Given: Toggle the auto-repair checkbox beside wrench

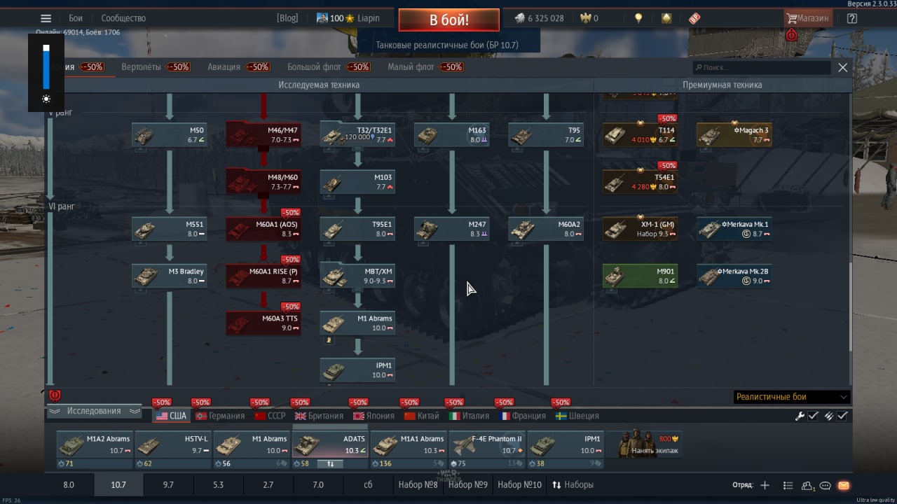Looking at the screenshot, I should coord(813,416).
